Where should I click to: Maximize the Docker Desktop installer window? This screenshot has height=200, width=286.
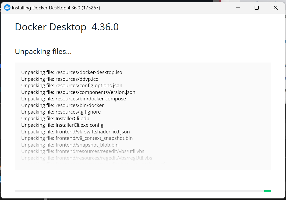coord(257,8)
